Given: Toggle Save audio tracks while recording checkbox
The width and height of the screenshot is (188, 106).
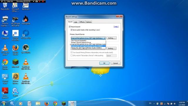Looking at the screenshot, I should pyautogui.click(x=72, y=30).
